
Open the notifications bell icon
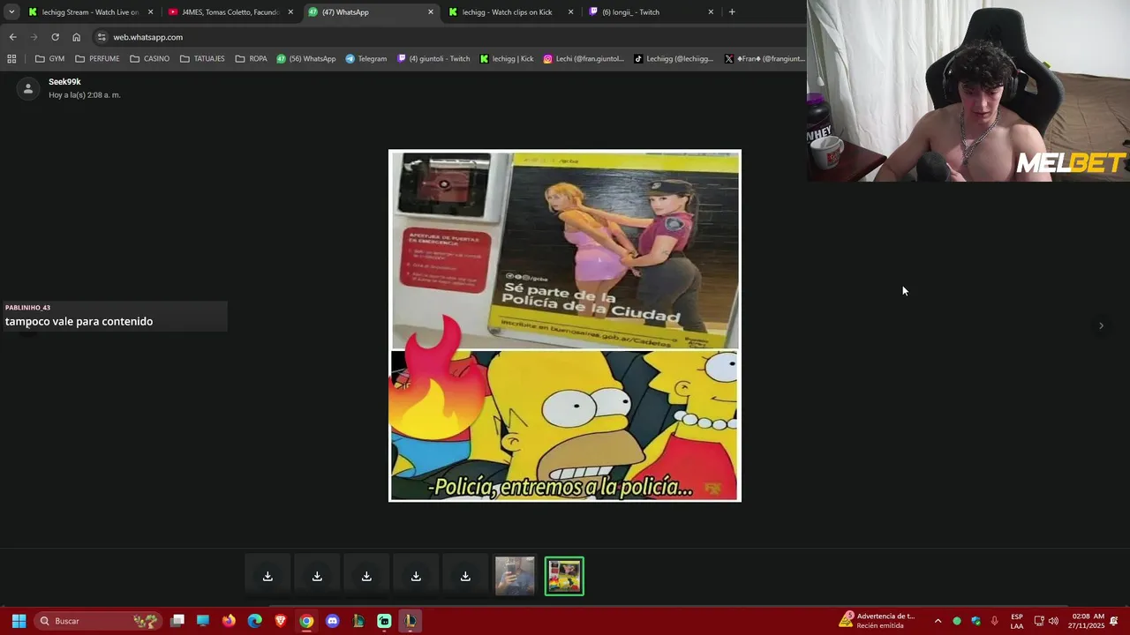pos(1114,621)
